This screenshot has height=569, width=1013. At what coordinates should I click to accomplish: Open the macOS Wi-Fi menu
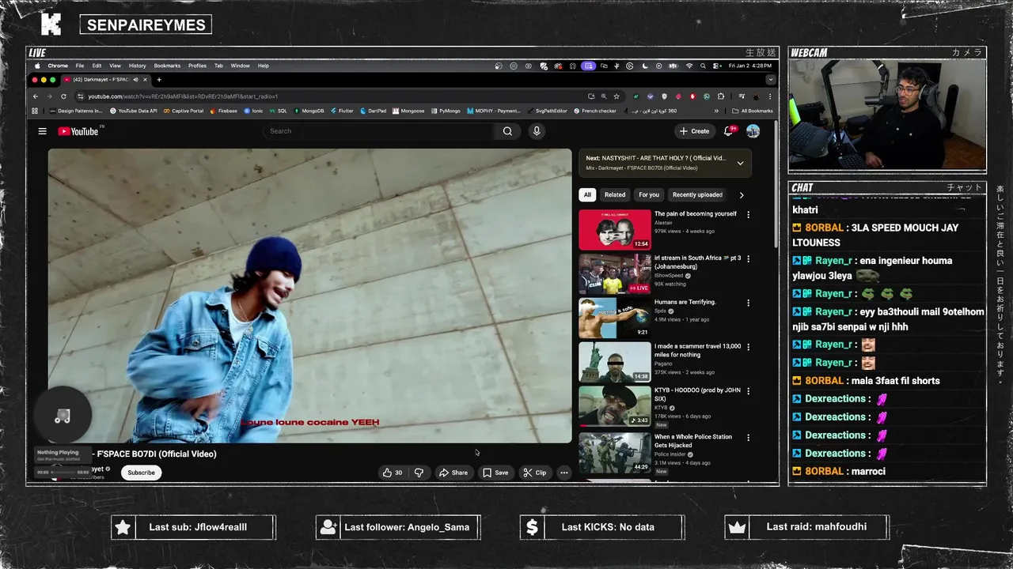click(689, 66)
